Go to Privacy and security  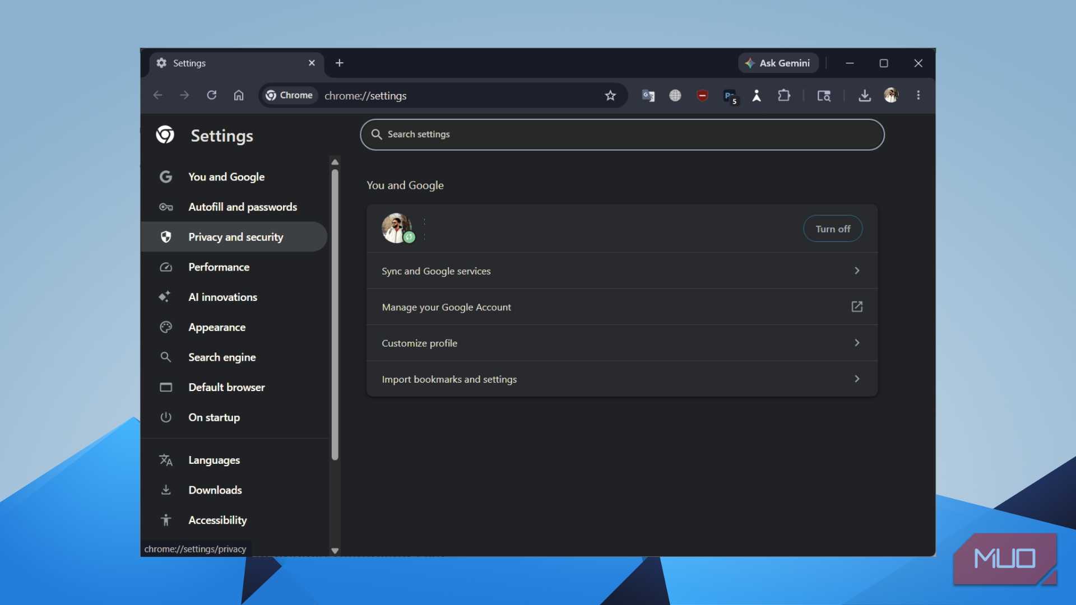[234, 237]
